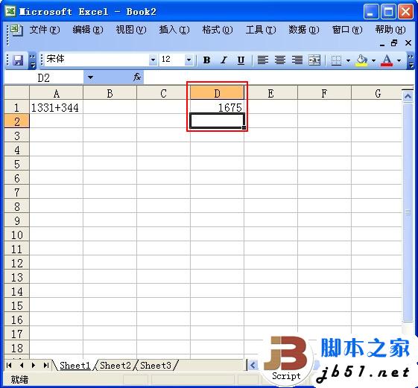Viewport: 418px width, 388px height.
Task: Select row 1 header
Action: [17, 107]
